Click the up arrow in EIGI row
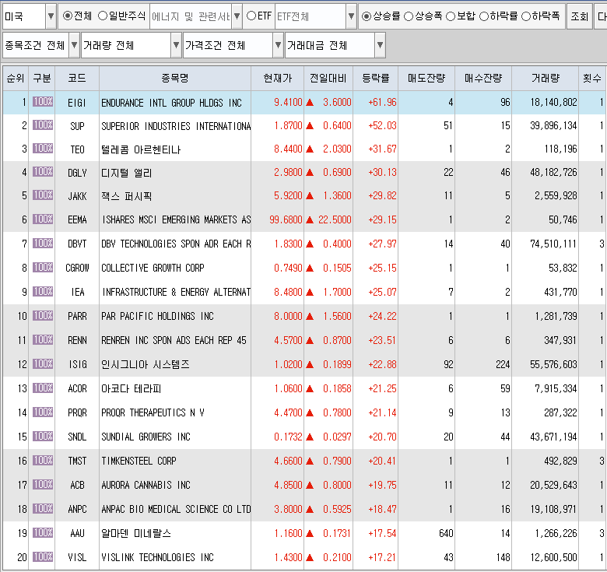This screenshot has height=572, width=607. (x=310, y=103)
